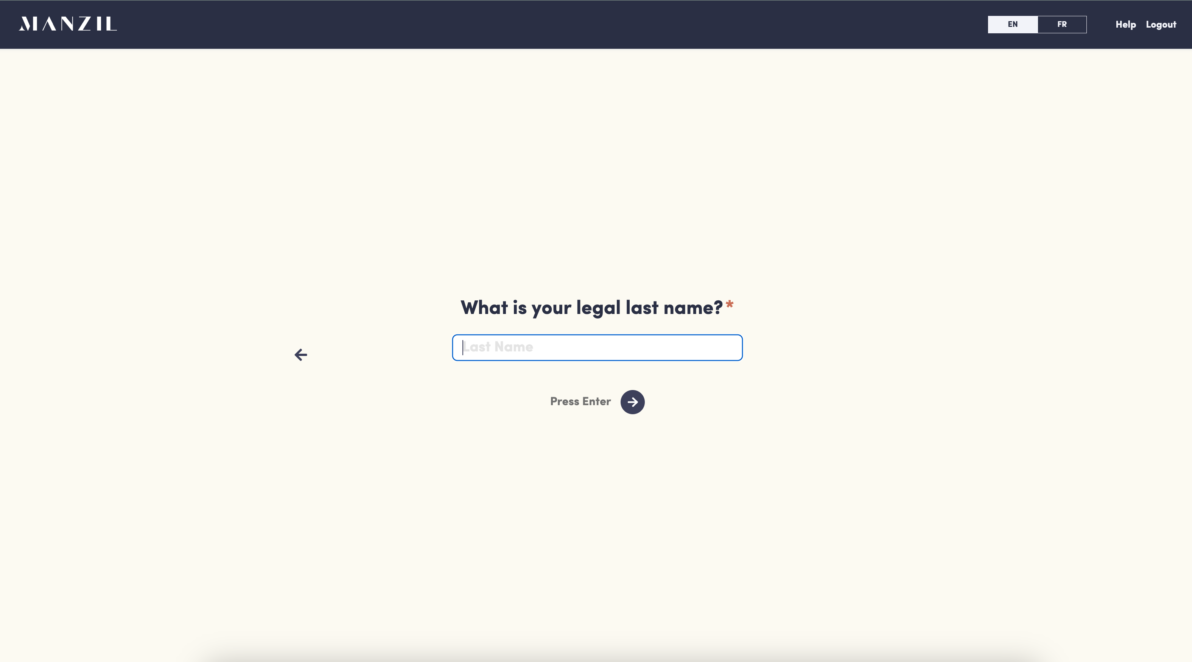Click the Press Enter label
Viewport: 1192px width, 662px height.
point(580,401)
